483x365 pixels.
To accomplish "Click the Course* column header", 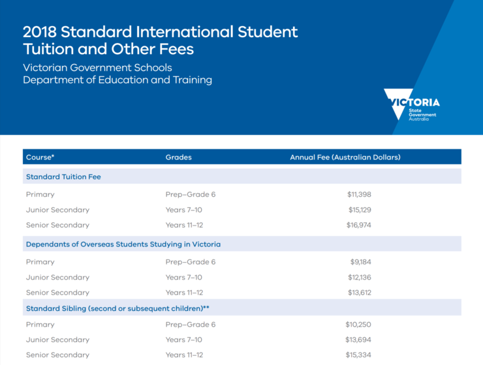I will (40, 157).
